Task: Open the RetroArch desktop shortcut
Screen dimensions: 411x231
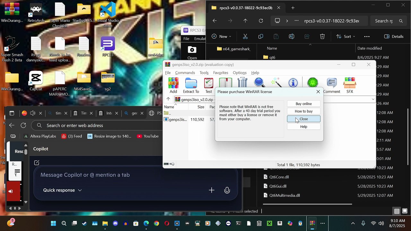Action: tap(36, 13)
